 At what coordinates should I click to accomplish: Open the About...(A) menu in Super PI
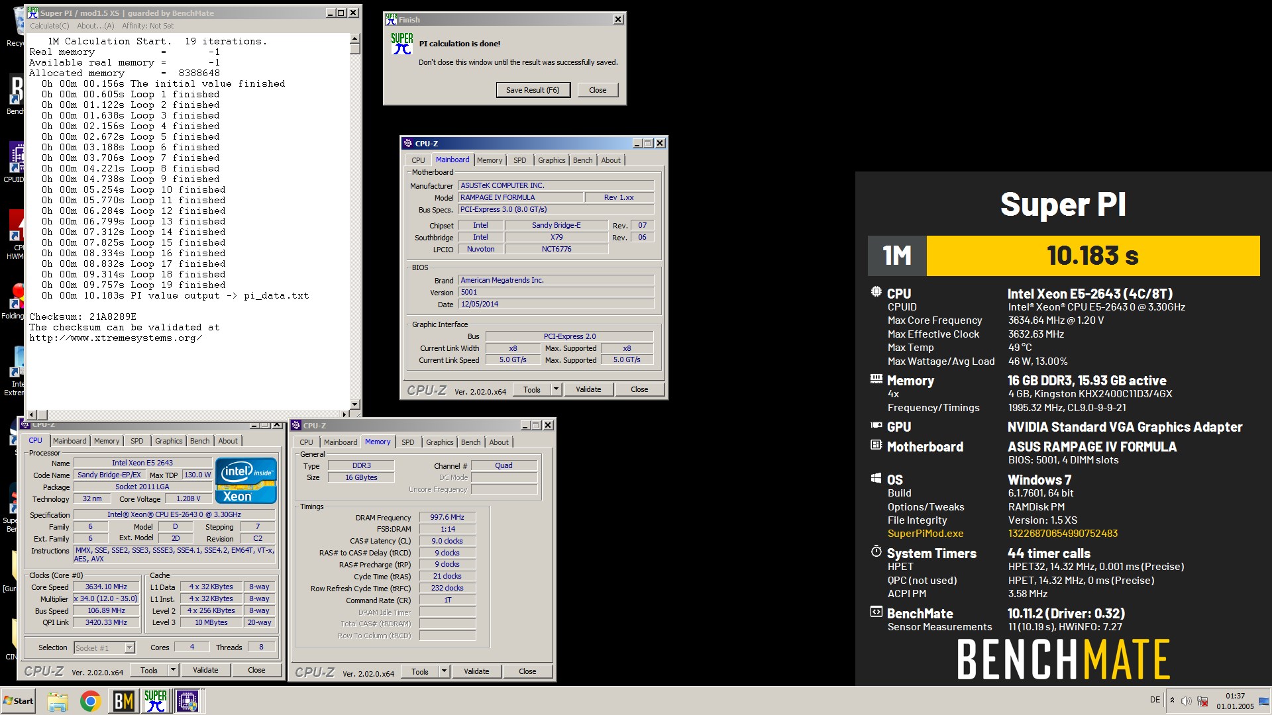click(x=95, y=26)
